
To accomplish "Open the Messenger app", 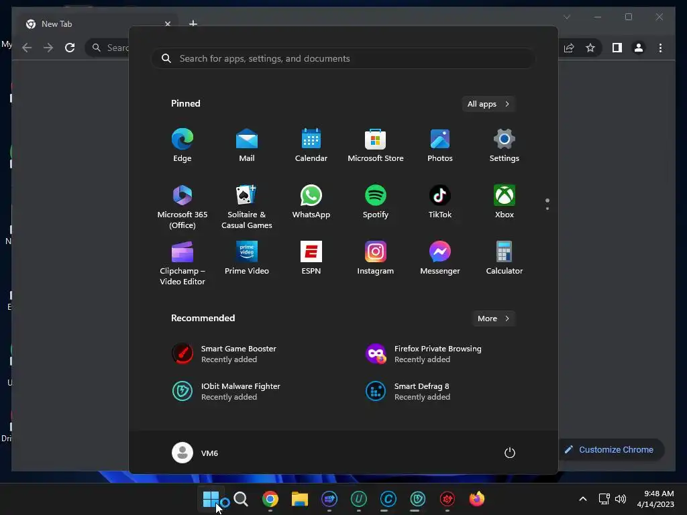I will (x=440, y=258).
